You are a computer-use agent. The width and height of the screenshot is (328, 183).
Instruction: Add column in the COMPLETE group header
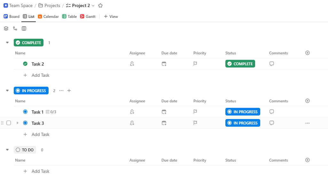(308, 53)
